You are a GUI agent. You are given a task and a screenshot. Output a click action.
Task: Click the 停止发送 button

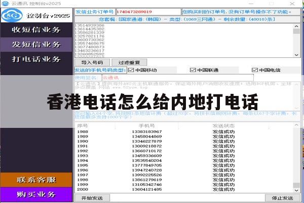[283, 198]
